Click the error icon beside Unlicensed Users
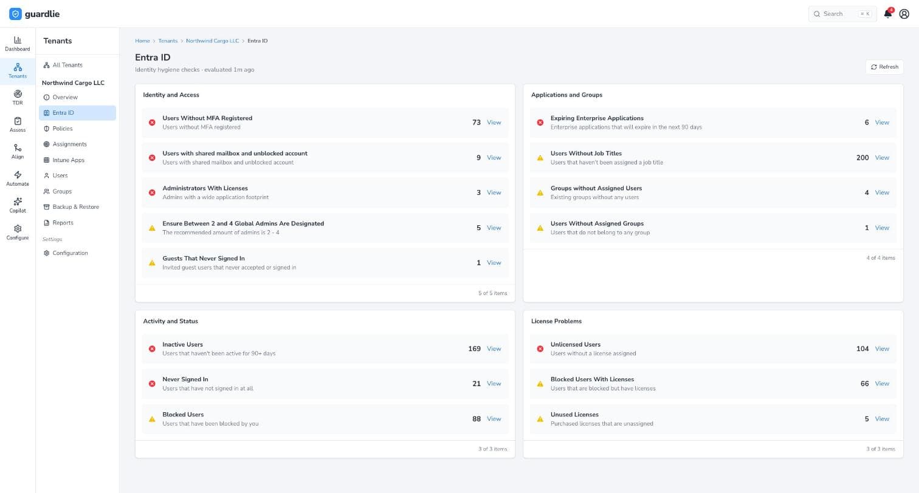 [540, 349]
